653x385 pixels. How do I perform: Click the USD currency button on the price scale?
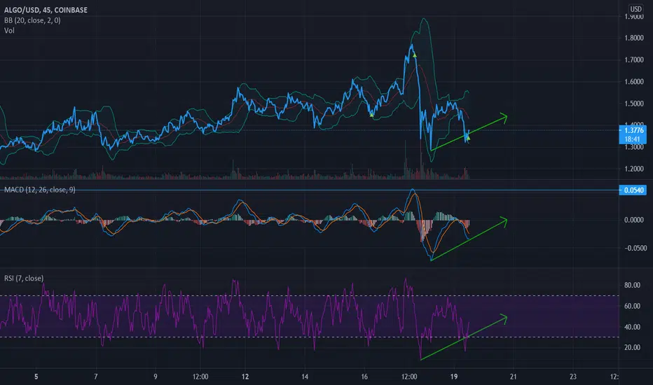635,9
